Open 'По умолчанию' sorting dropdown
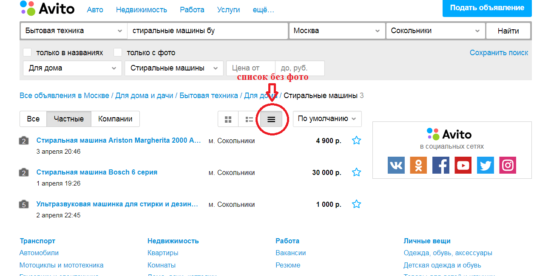This screenshot has height=276, width=551. click(327, 119)
